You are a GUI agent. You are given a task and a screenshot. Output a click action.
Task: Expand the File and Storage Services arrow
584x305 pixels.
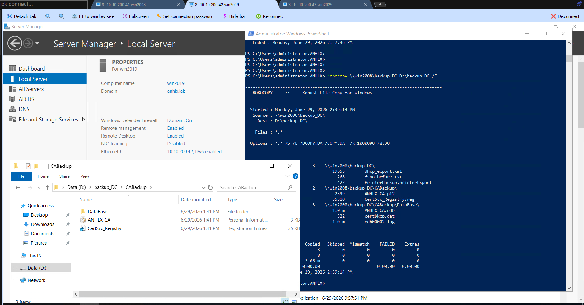(83, 119)
